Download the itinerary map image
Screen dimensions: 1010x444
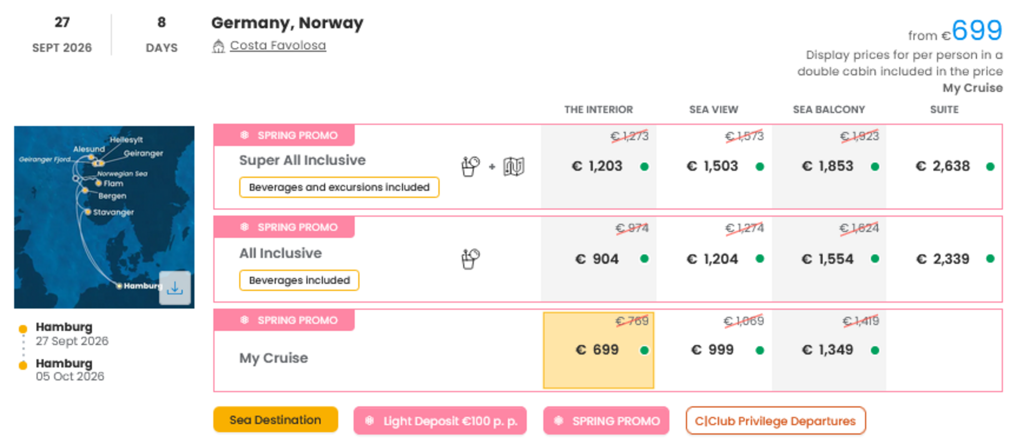(x=175, y=287)
